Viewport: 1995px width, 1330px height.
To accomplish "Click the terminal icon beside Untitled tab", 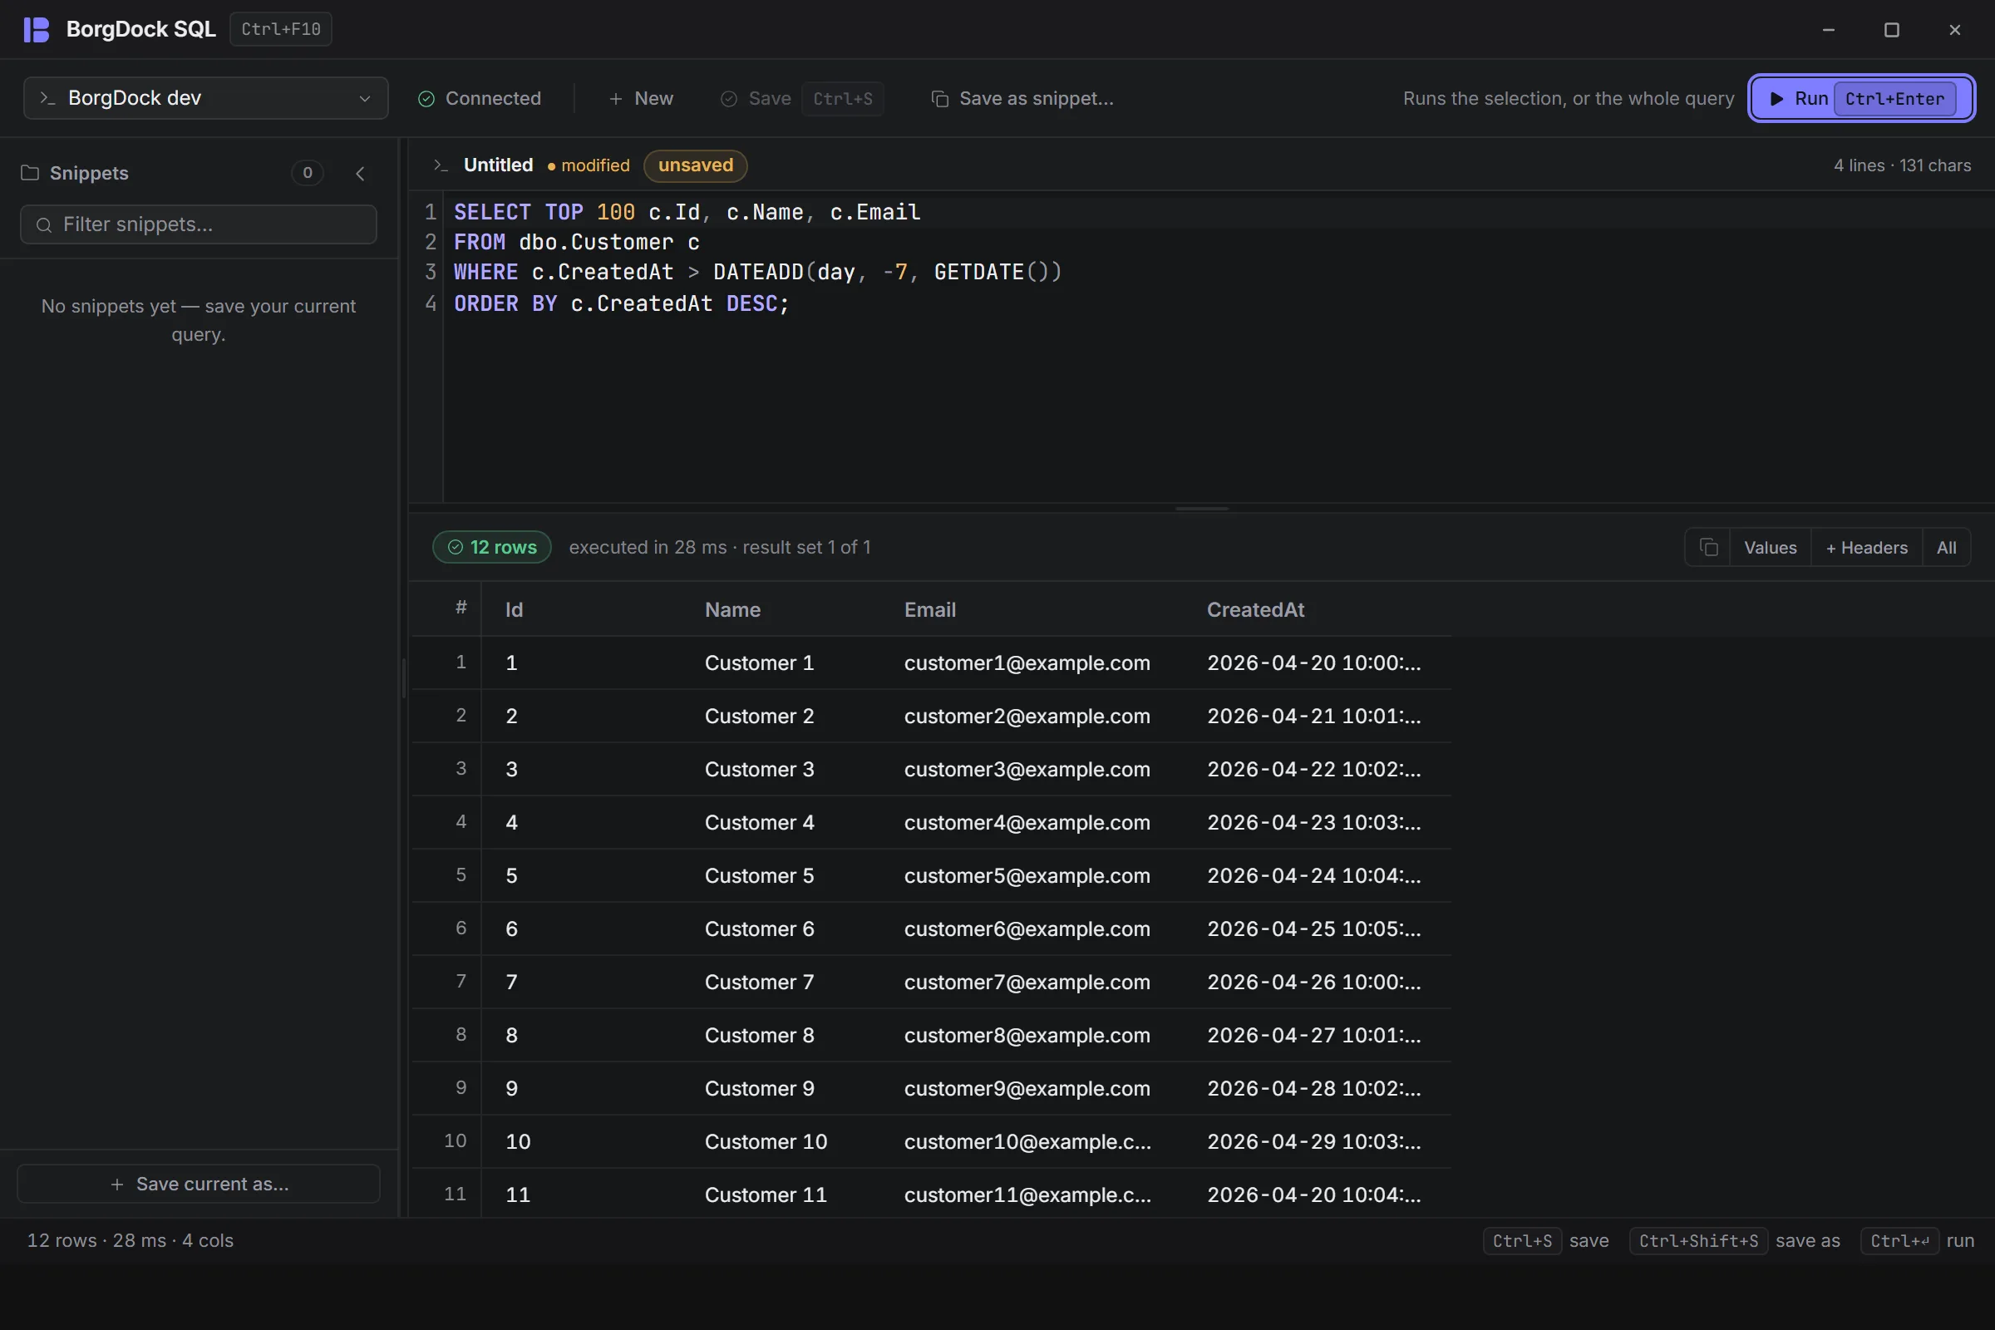I will click(441, 165).
